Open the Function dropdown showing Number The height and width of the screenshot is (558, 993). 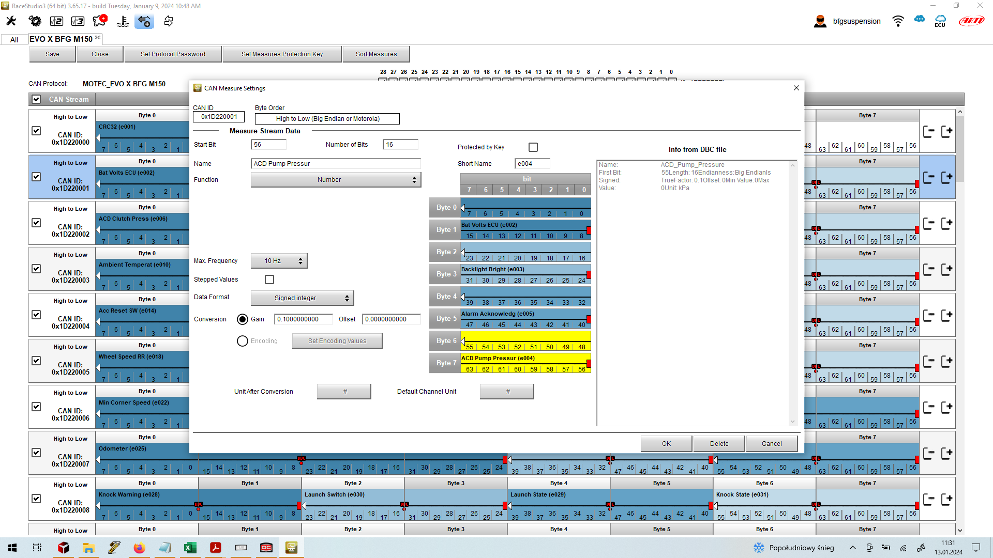(336, 180)
